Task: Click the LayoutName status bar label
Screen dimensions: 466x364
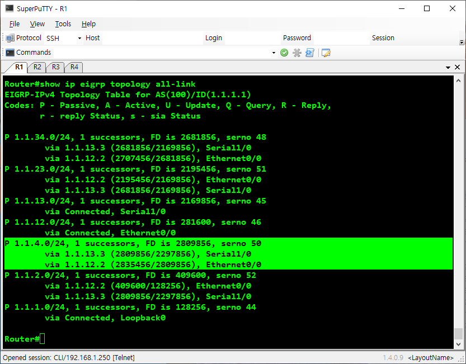Action: coord(431,358)
